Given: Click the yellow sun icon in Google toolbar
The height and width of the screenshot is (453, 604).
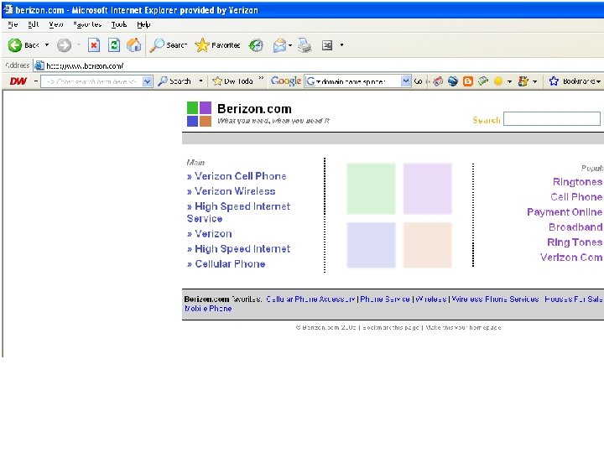Looking at the screenshot, I should click(498, 81).
